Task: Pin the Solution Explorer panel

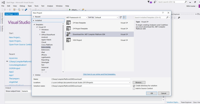Action: (x=198, y=14)
